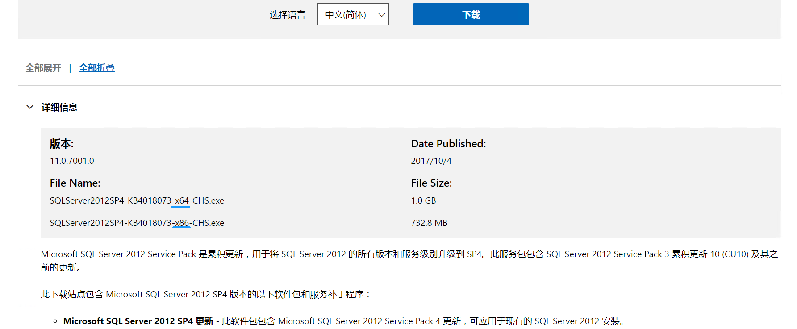Click the 732.8 MB file size
Viewport: 797px width, 329px height.
[429, 223]
